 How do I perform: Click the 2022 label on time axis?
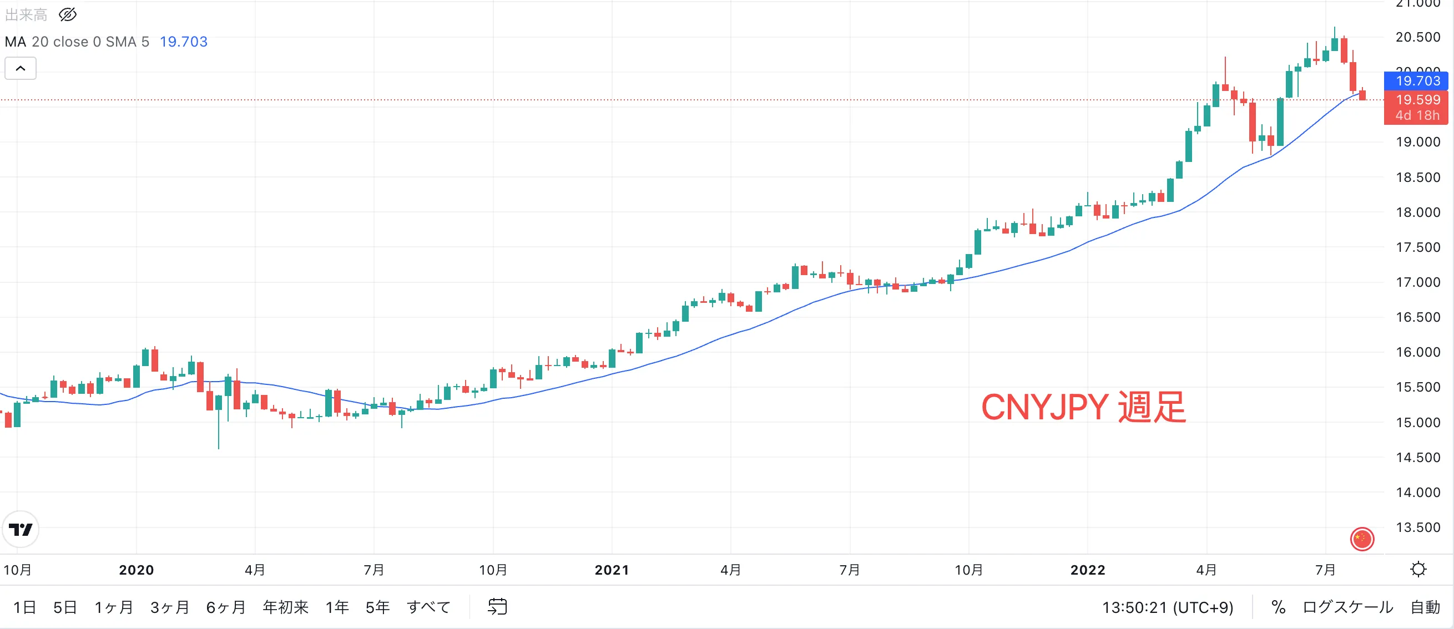pos(1088,570)
